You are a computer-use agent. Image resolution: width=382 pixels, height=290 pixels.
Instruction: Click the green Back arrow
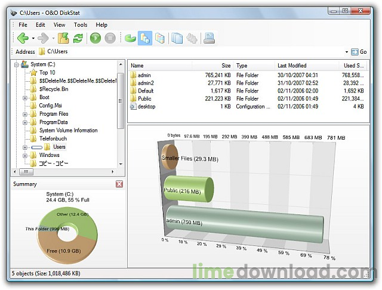(x=22, y=38)
